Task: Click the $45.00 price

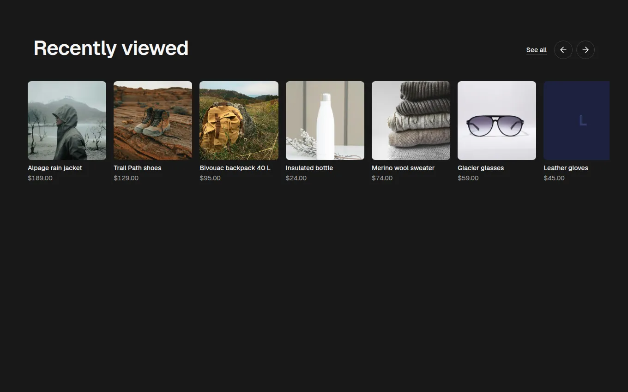Action: 554,178
